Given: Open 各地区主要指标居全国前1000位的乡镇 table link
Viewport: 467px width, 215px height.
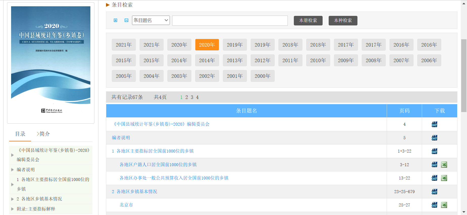Looking at the screenshot, I should coord(153,151).
